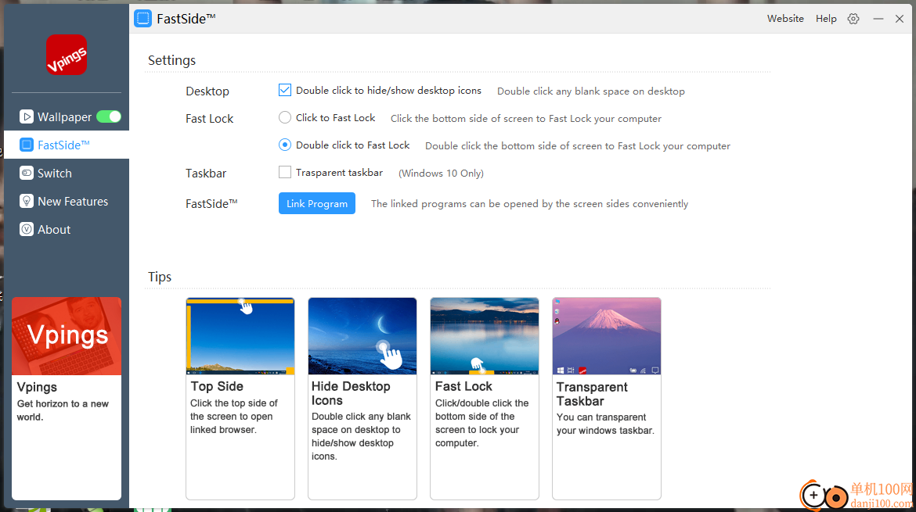Click the 'Settings' section heading
This screenshot has width=916, height=512.
point(171,61)
